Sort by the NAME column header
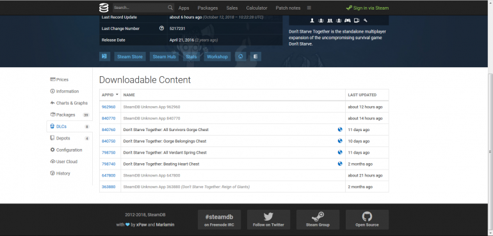 click(x=233, y=95)
